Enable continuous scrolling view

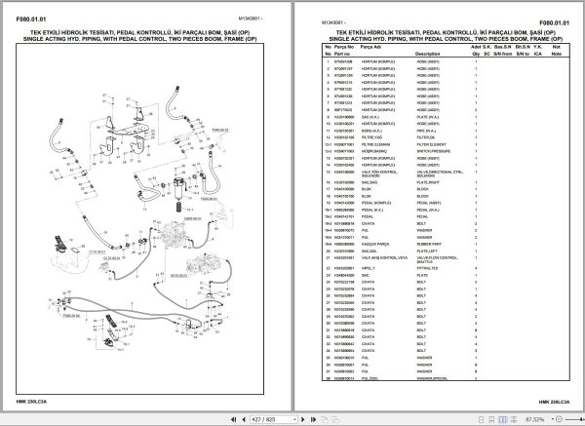(491, 419)
